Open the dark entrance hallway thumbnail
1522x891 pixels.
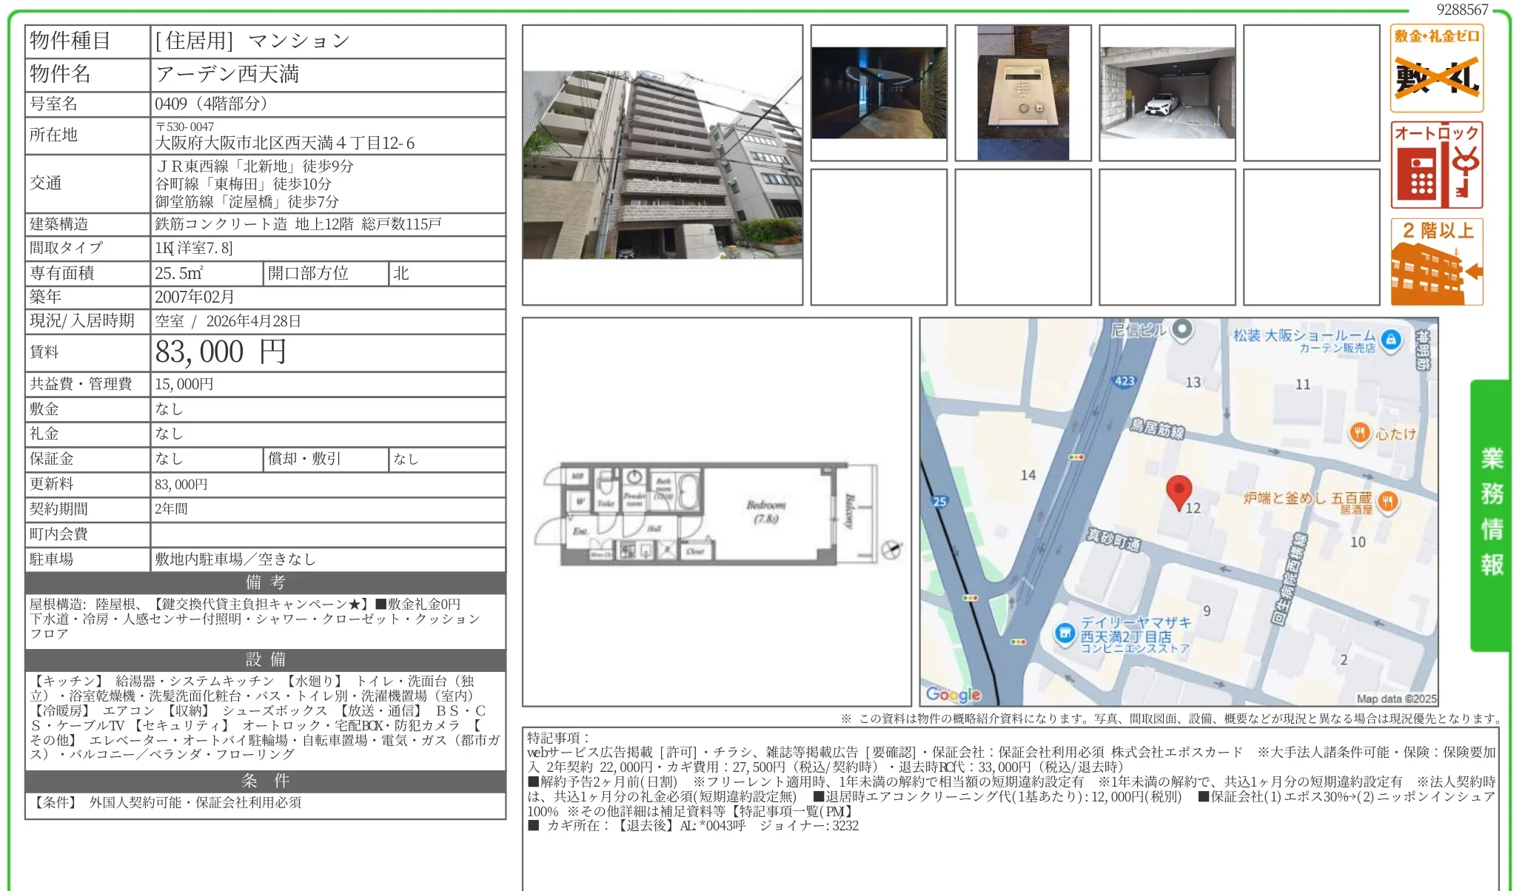[878, 93]
